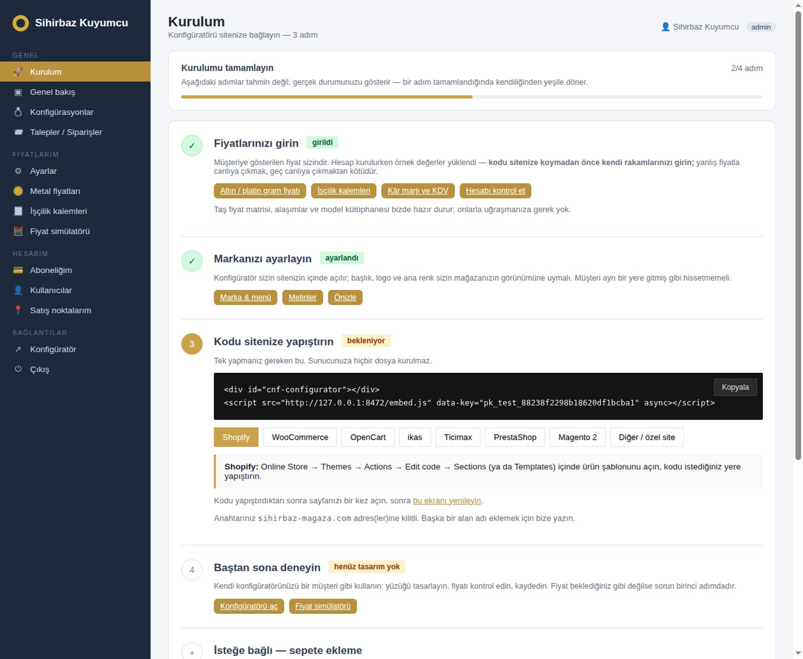Screen dimensions: 803x659
Task: Open Kullanıcılar in the sidebar
Action: [75, 290]
